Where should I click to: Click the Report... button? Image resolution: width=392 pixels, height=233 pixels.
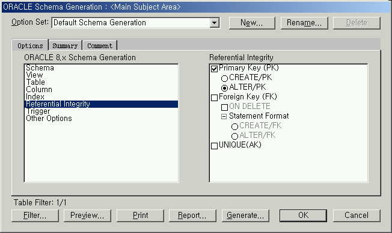coord(192,216)
